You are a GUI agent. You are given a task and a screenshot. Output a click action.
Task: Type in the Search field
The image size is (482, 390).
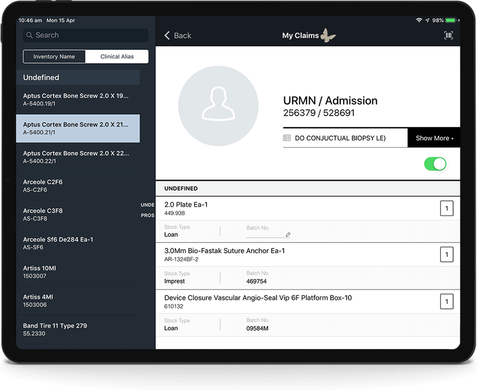point(89,35)
